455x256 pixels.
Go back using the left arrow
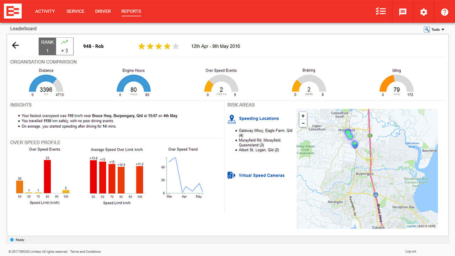coord(16,45)
